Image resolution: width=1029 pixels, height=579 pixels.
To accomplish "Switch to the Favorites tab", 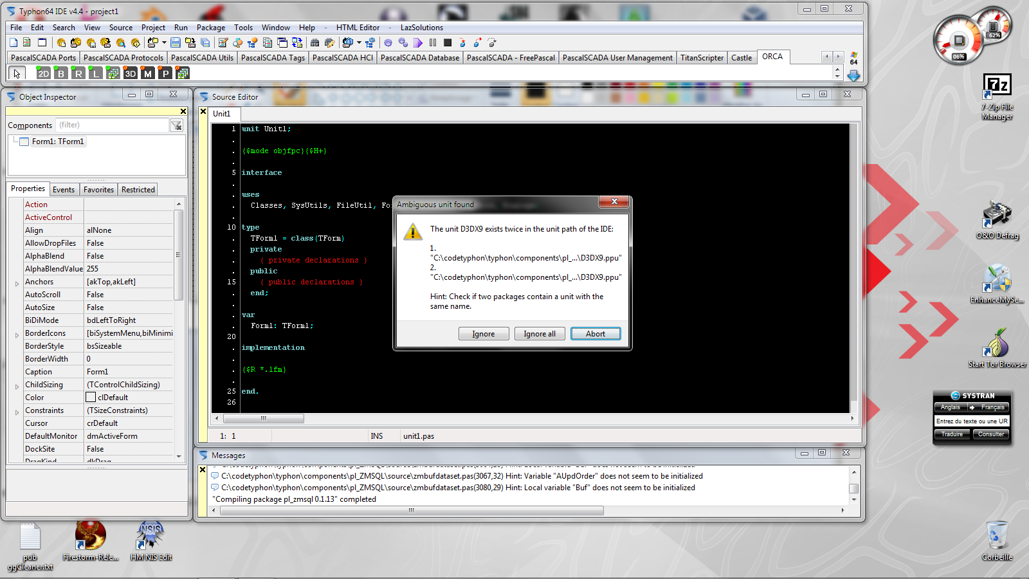I will (98, 190).
